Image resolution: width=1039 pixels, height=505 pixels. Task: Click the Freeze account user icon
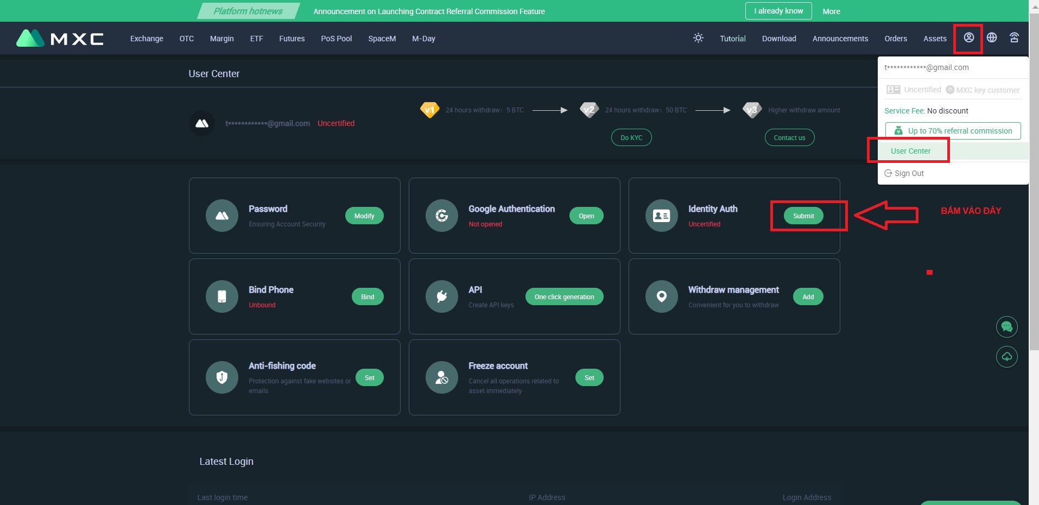(442, 377)
